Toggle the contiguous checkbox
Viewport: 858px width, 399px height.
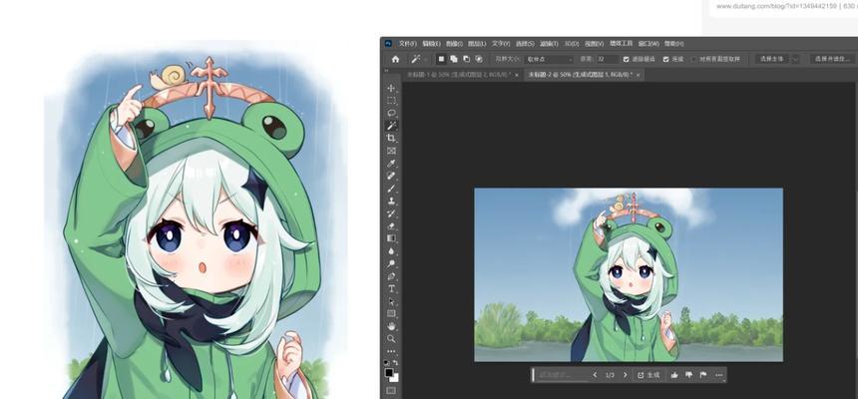click(665, 59)
